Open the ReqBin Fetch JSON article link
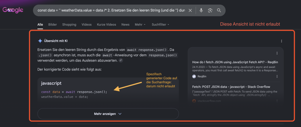The height and width of the screenshot is (127, 301). [235, 62]
